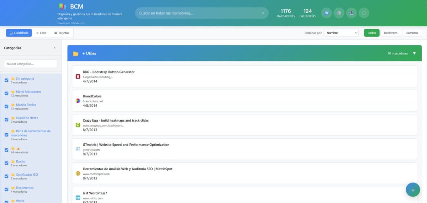Click the 10 marcadores count label
This screenshot has width=427, height=203.
coord(398,53)
